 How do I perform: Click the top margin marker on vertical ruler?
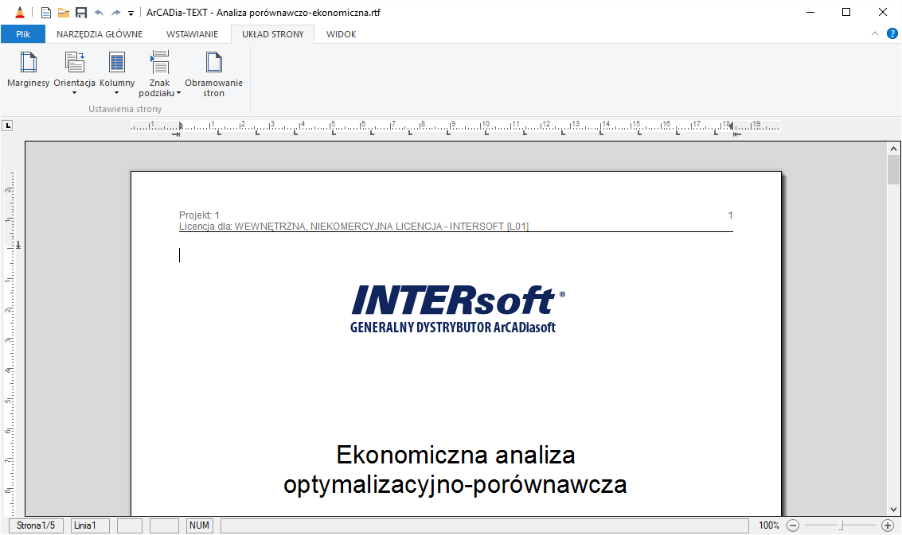point(18,246)
